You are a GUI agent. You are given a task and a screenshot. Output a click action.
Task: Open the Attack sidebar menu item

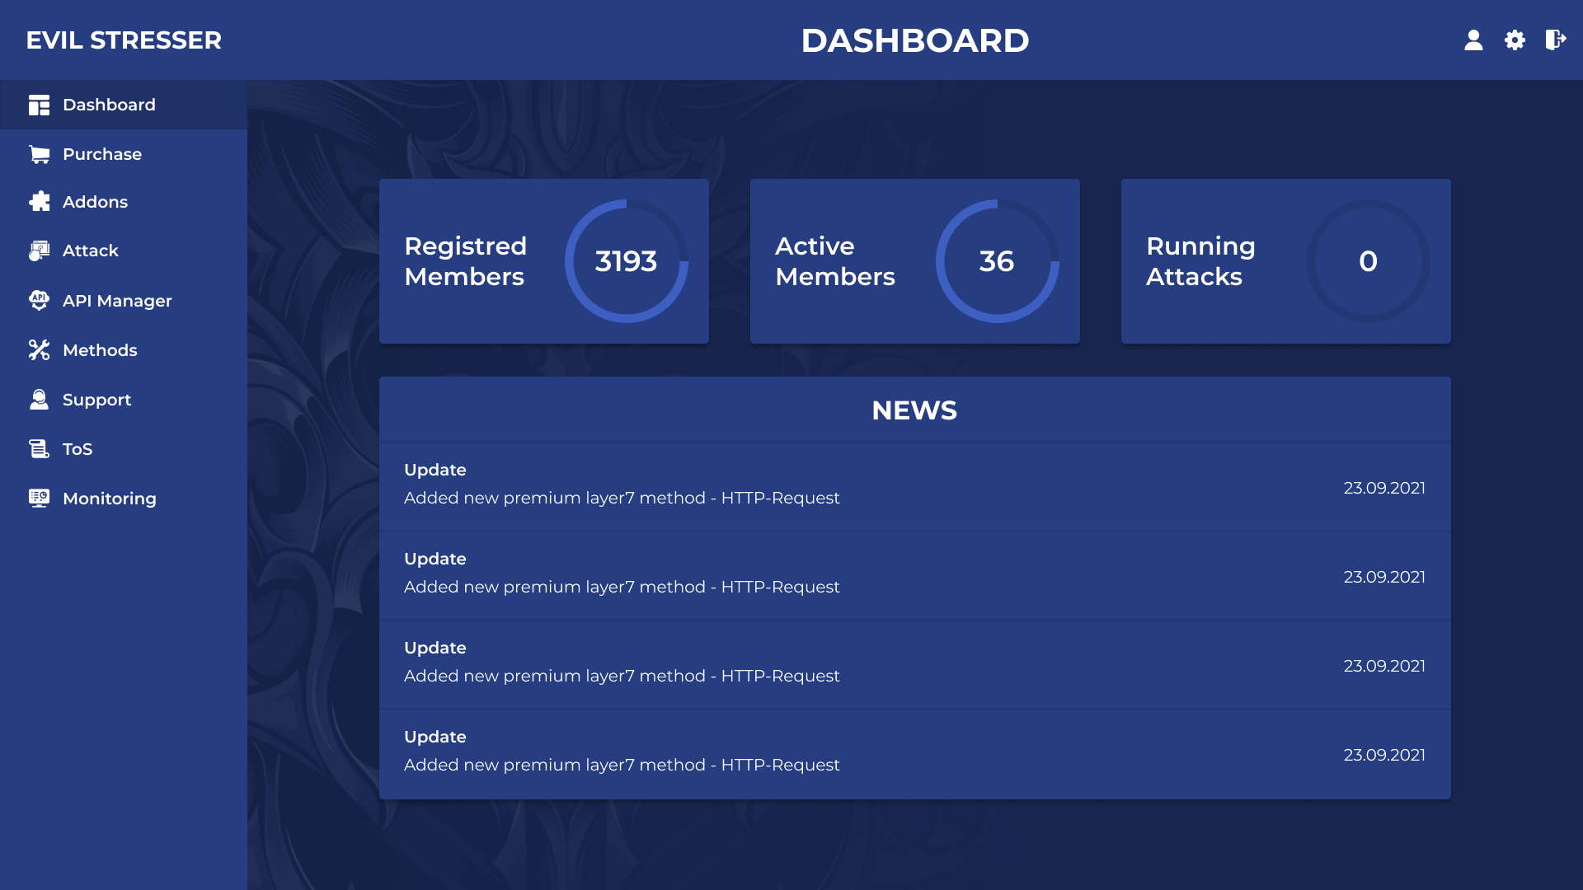pyautogui.click(x=124, y=251)
